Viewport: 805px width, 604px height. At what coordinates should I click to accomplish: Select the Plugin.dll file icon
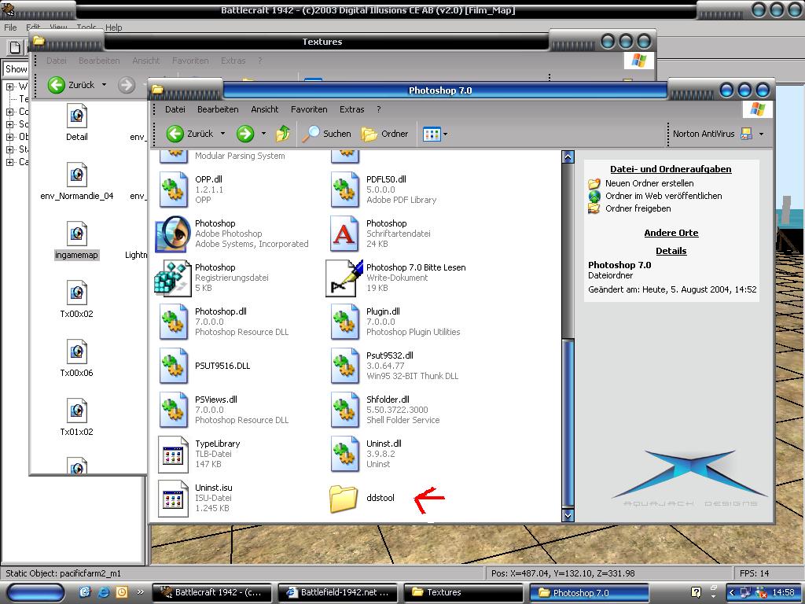344,322
